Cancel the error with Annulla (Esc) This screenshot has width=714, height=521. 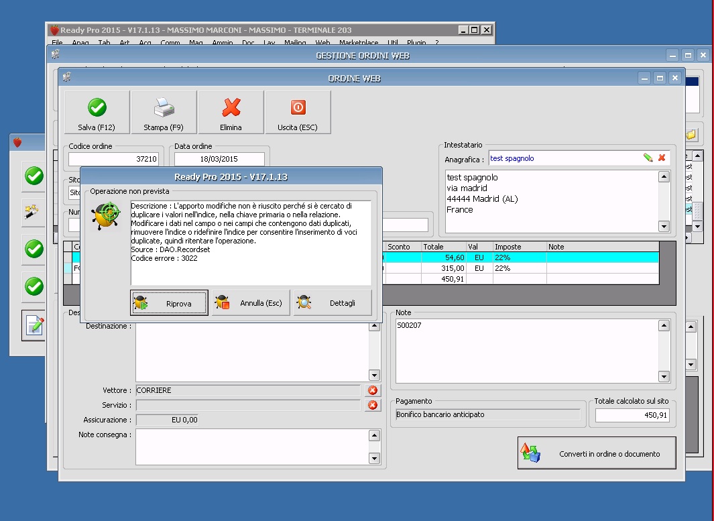(251, 303)
